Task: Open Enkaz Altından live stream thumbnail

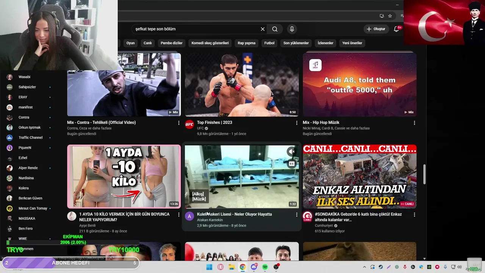Action: coord(360,176)
